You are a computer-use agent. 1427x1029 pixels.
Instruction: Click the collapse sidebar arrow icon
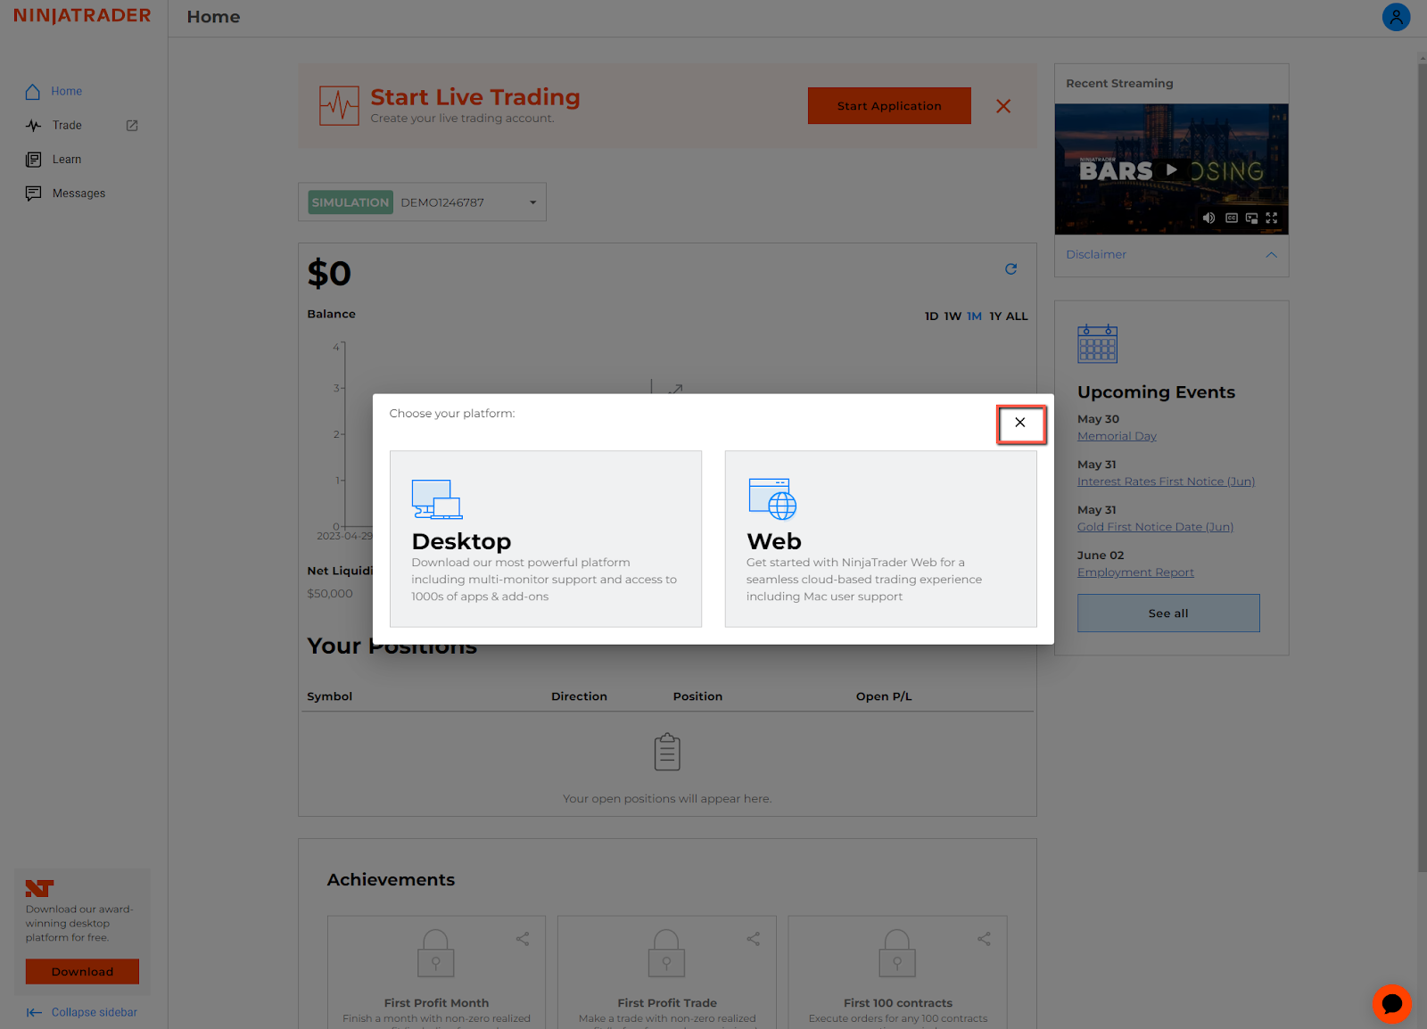(x=34, y=1013)
